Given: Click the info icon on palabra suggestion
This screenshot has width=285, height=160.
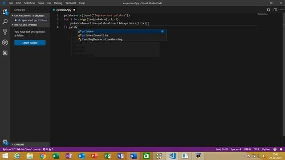Looking at the screenshot, I should pyautogui.click(x=162, y=32).
